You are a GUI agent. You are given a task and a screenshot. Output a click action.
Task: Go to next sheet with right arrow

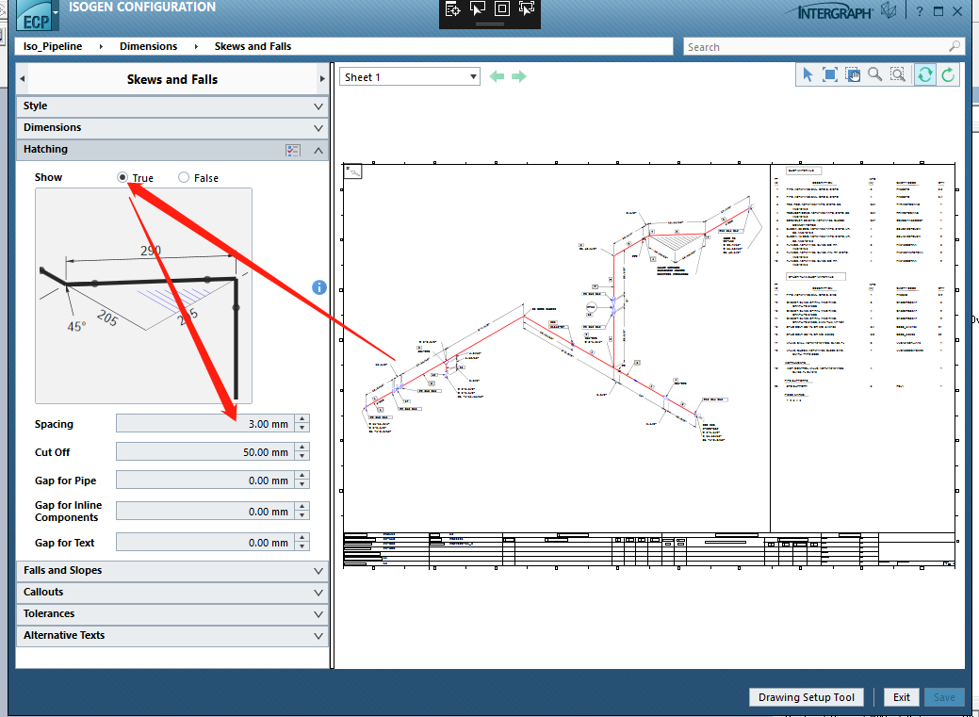click(x=519, y=76)
